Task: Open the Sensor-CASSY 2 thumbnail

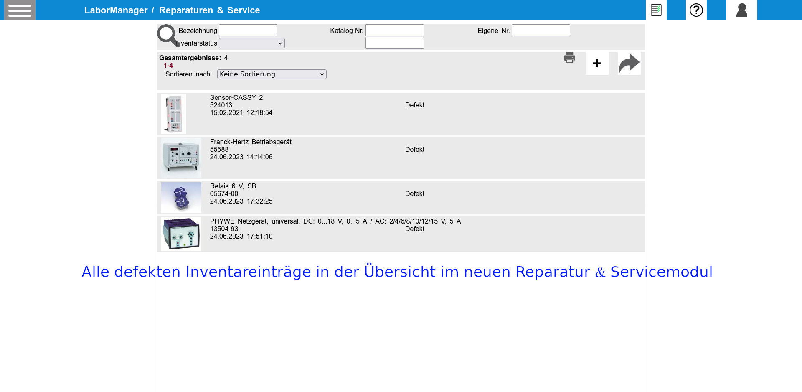Action: [x=174, y=114]
